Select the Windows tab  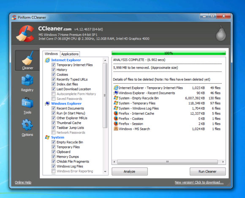[x=51, y=54]
